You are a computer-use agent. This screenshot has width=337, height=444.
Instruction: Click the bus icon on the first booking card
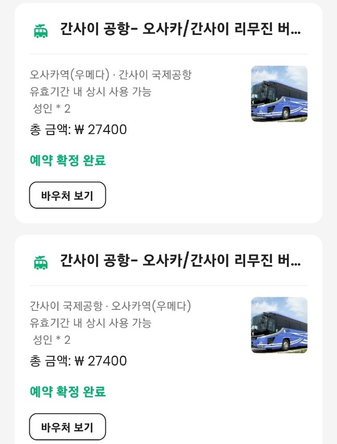(x=41, y=31)
